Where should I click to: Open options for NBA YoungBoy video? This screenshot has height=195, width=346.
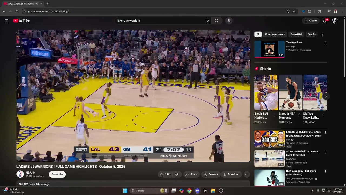(x=325, y=172)
